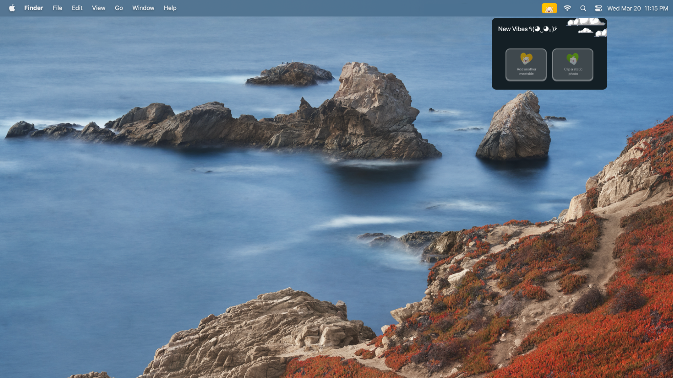
Task: Open the Meetskie hamster menu bar icon
Action: click(x=549, y=8)
